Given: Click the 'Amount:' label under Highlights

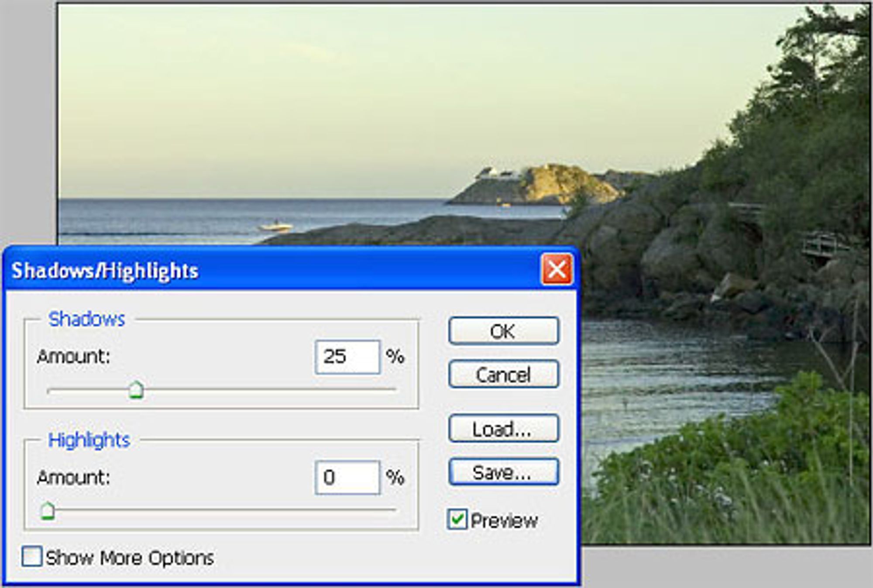Looking at the screenshot, I should pos(73,478).
